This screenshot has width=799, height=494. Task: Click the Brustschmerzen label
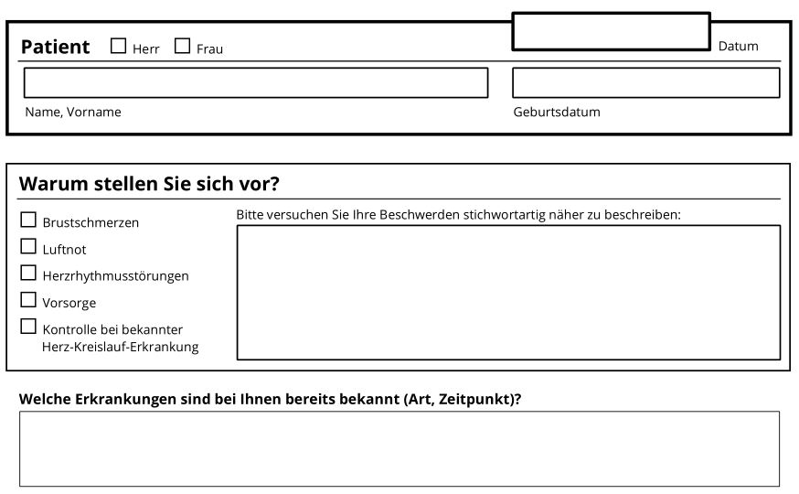[x=91, y=223]
